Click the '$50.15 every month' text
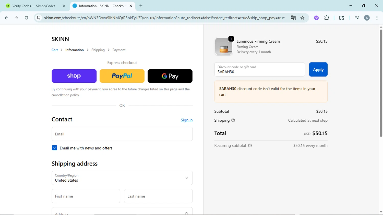Image resolution: width=383 pixels, height=215 pixels. click(310, 146)
